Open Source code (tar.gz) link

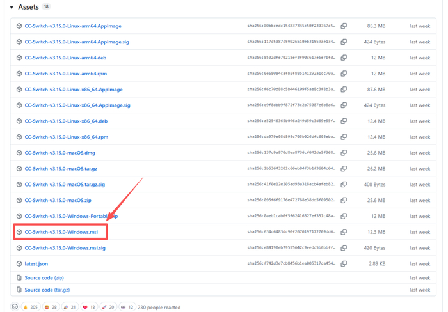pyautogui.click(x=47, y=290)
